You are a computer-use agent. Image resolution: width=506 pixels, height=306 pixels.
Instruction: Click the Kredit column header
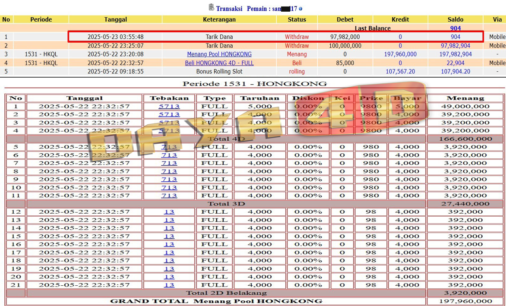click(x=400, y=19)
